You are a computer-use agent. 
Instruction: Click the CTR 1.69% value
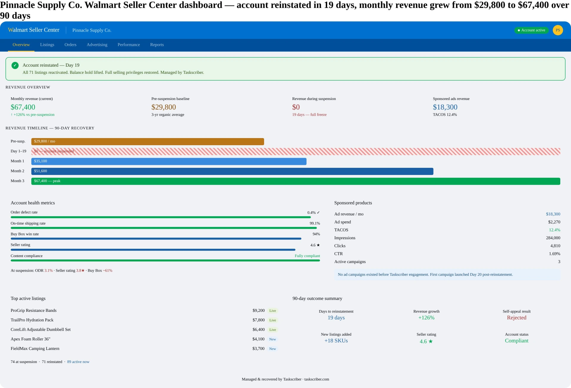click(555, 254)
